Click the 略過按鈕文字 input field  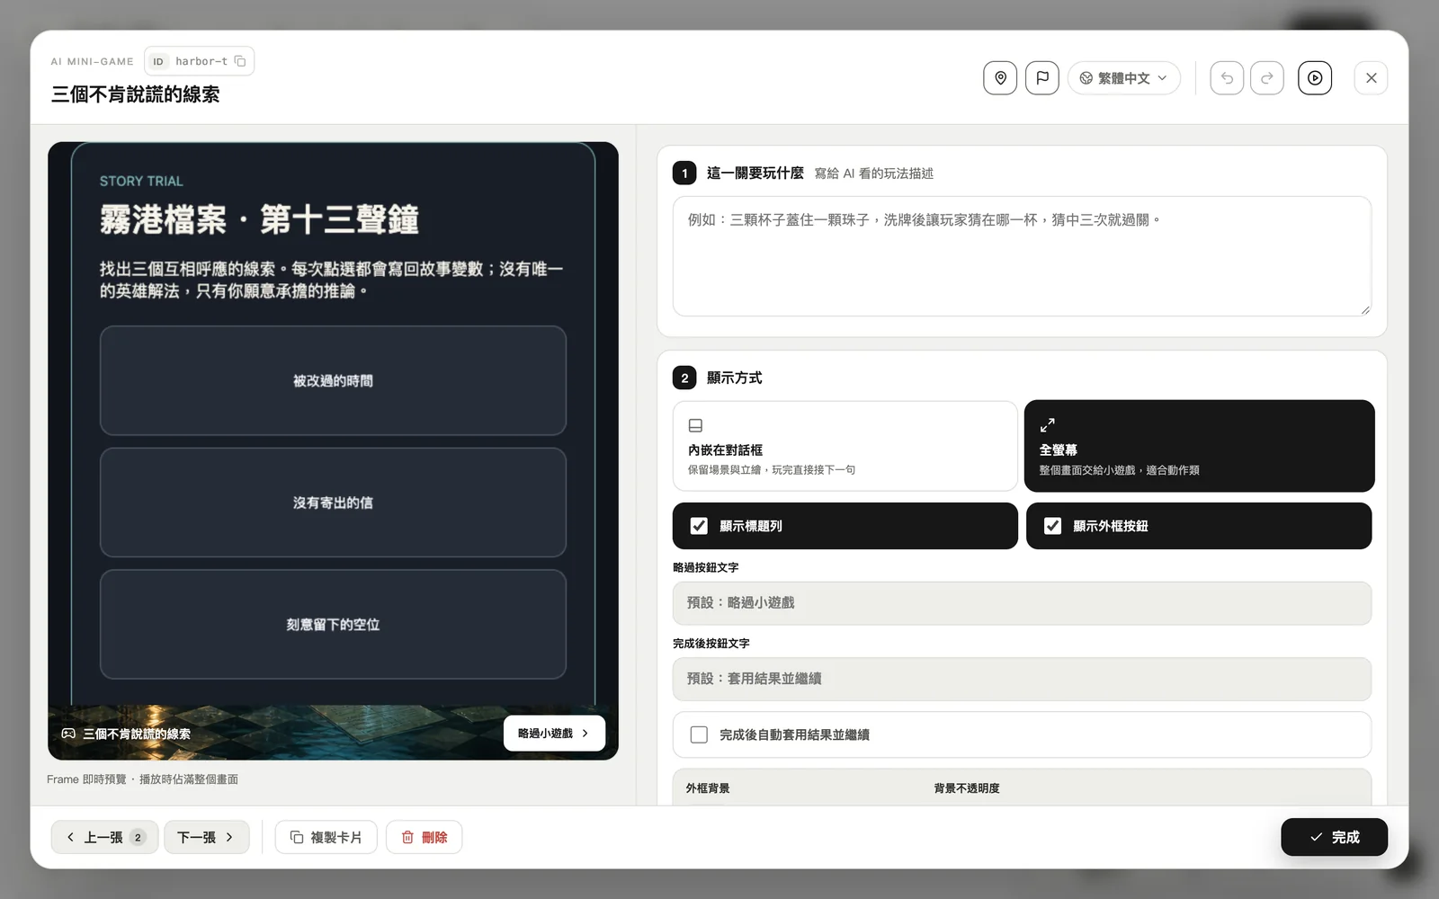[x=1022, y=603]
